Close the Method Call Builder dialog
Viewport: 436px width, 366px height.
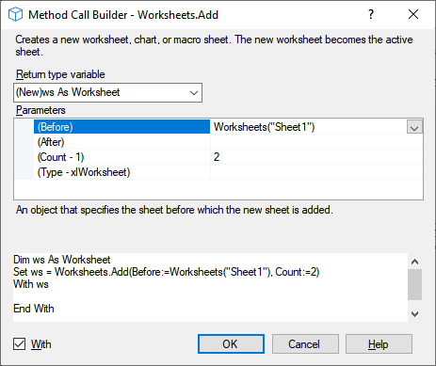click(x=413, y=14)
